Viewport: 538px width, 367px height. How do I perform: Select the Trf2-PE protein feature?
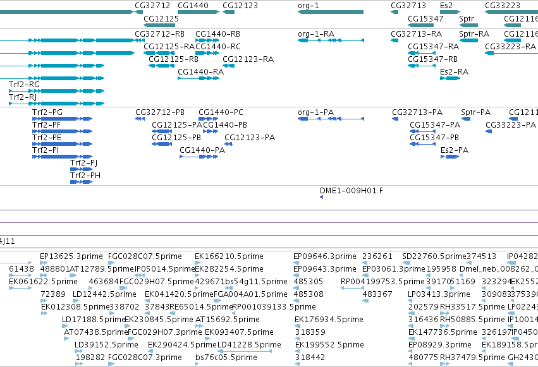(x=62, y=144)
